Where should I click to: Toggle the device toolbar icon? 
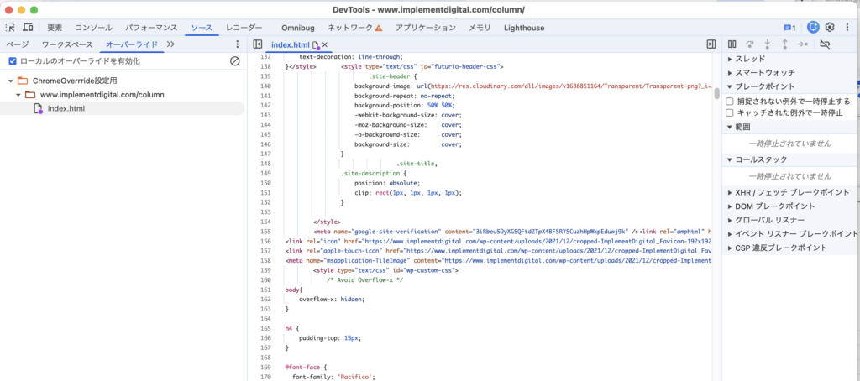point(29,28)
